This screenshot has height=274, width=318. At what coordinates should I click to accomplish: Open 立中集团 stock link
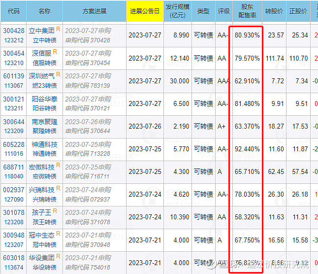[41, 31]
